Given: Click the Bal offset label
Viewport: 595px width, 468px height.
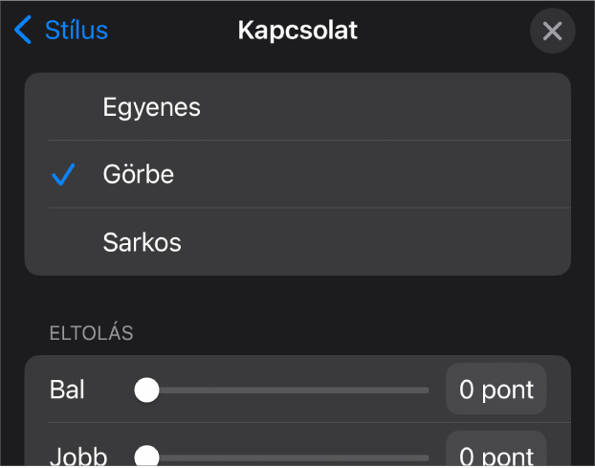Looking at the screenshot, I should [x=67, y=390].
